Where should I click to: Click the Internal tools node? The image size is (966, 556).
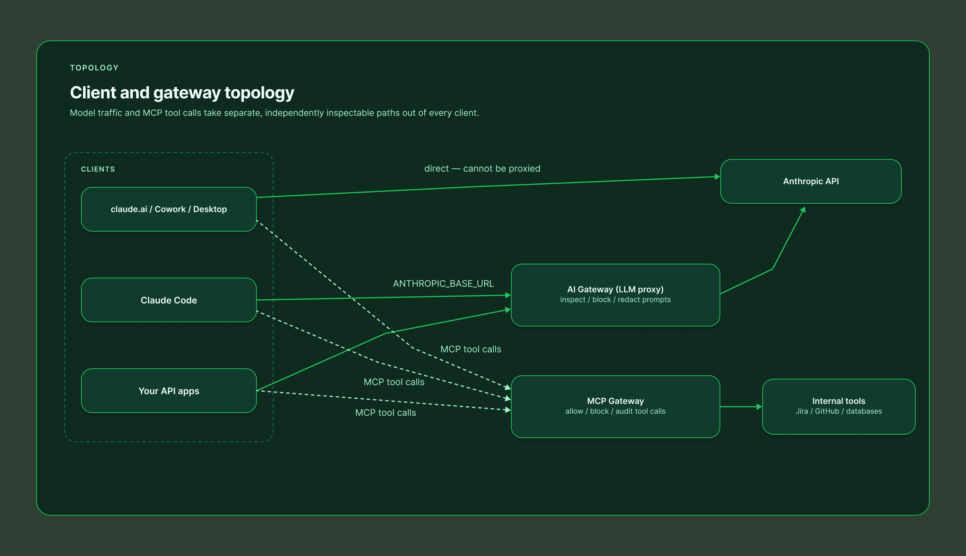click(838, 407)
